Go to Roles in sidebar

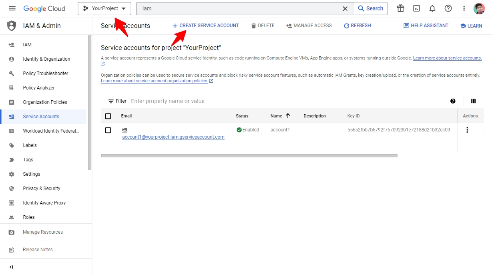coord(29,217)
